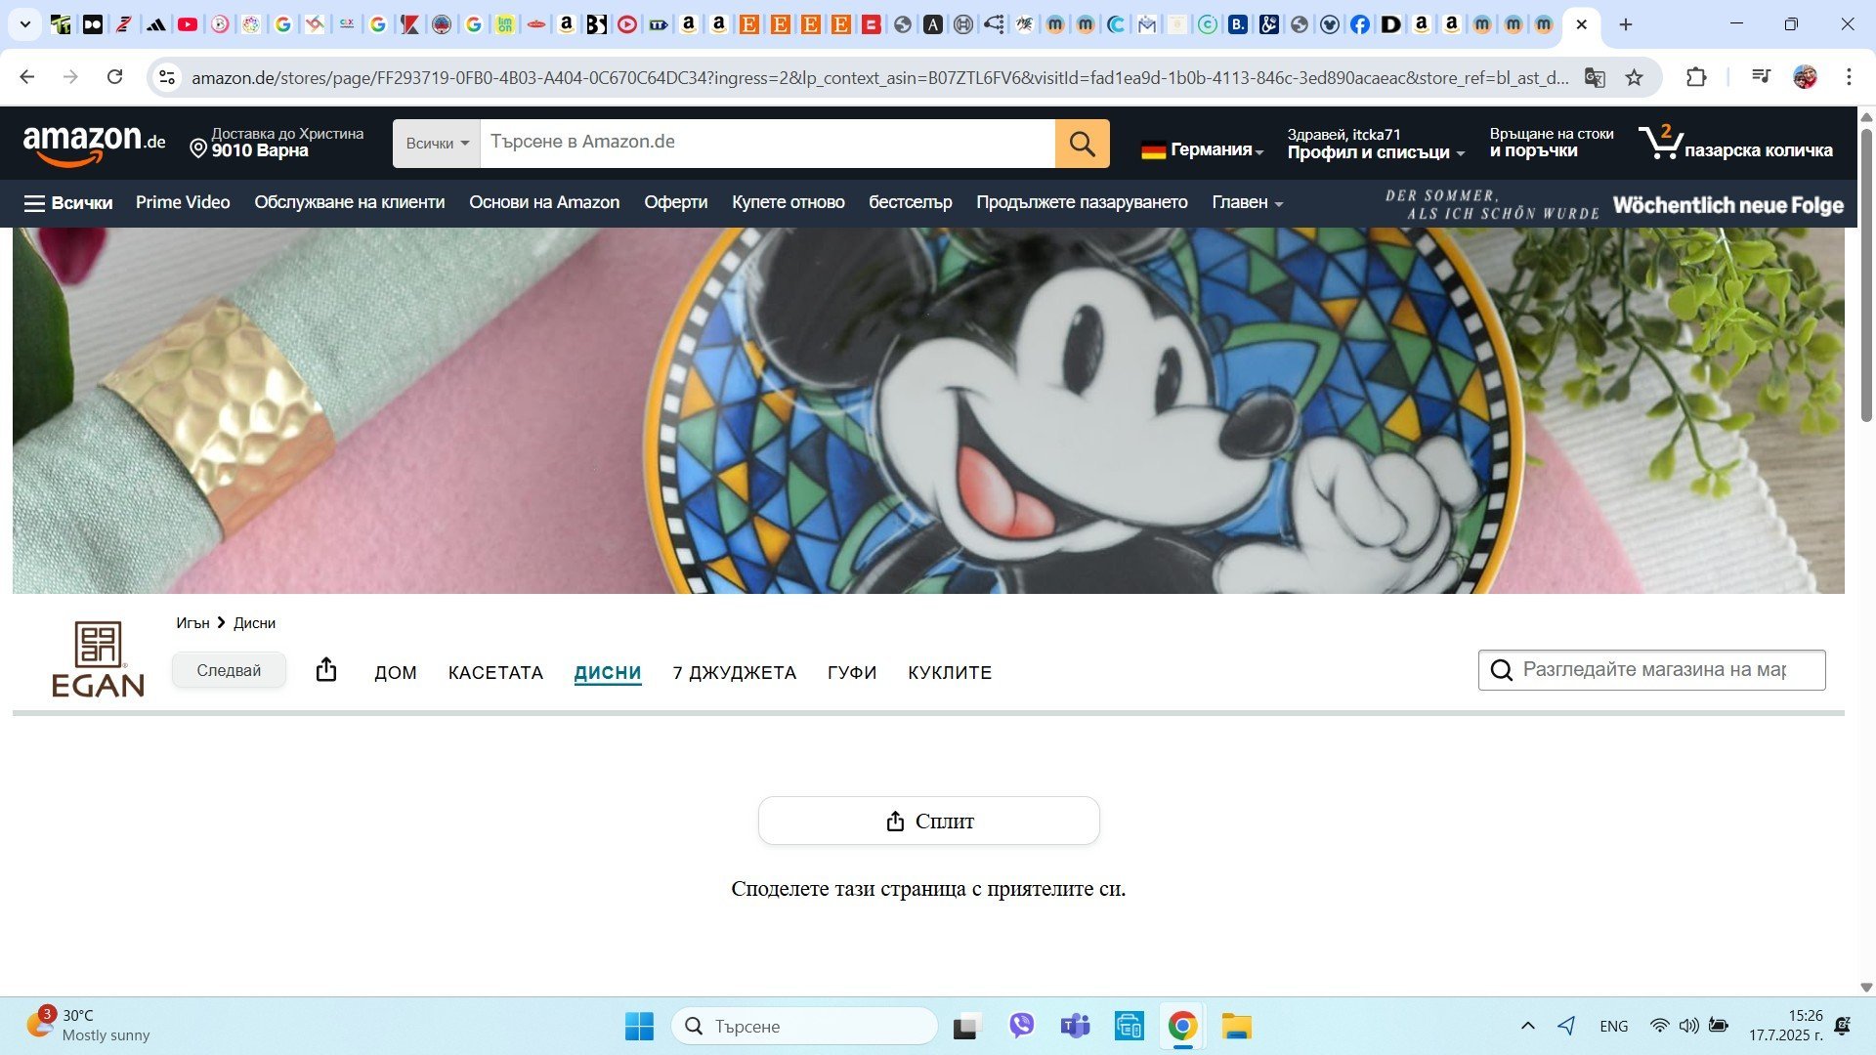The width and height of the screenshot is (1876, 1055).
Task: Bookmark this page with the star icon
Action: [1634, 77]
